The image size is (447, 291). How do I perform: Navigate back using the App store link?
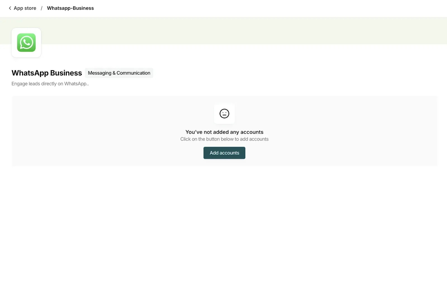coord(25,8)
